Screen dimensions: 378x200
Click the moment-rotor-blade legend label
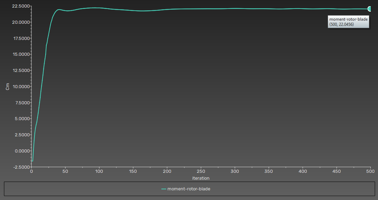[189, 189]
